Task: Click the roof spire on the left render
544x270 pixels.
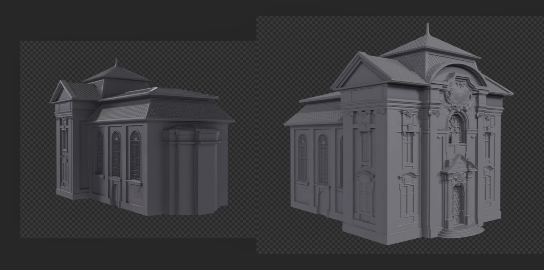Action: tap(116, 62)
